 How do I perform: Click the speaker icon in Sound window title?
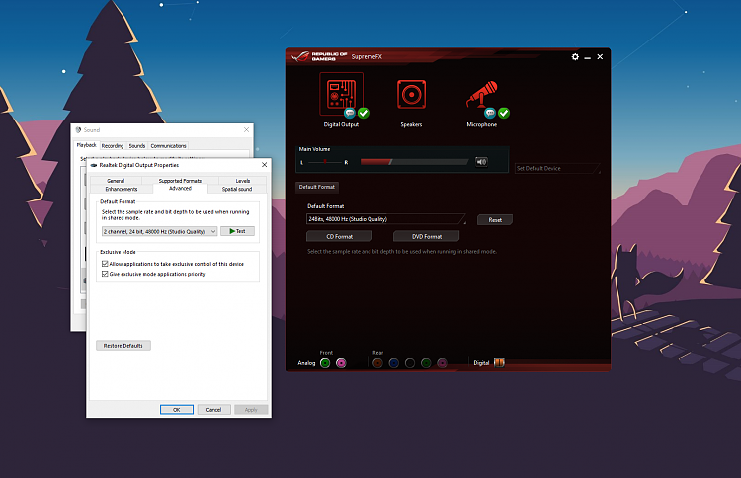pos(78,130)
